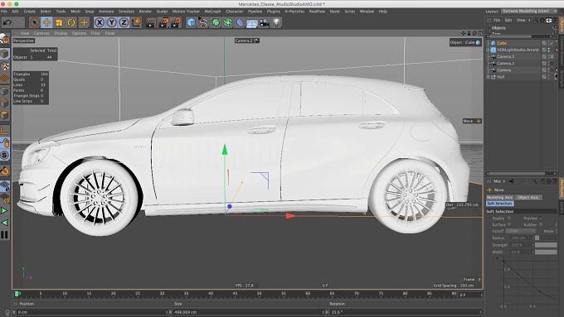The width and height of the screenshot is (564, 317).
Task: Click the Render View clapperboard icon
Action: coord(151,22)
